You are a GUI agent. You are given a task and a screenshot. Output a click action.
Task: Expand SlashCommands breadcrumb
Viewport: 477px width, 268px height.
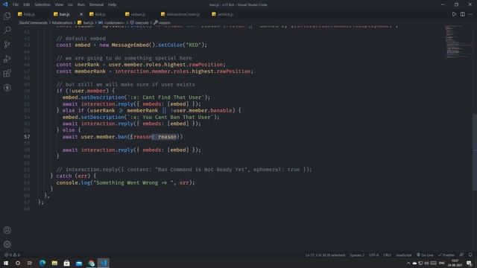point(33,23)
